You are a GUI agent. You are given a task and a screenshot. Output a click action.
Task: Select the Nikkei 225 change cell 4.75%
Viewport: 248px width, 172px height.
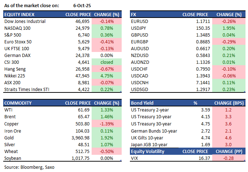click(106, 76)
